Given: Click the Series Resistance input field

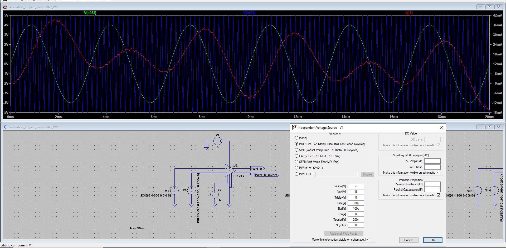Looking at the screenshot, I should 432,184.
